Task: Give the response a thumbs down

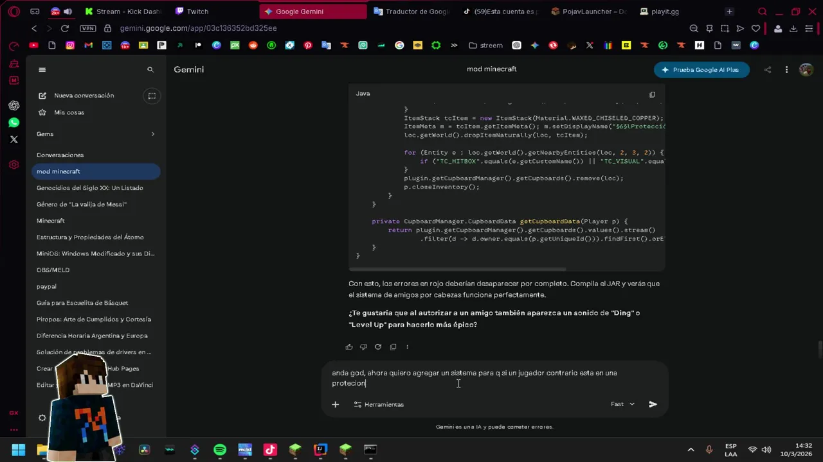Action: (363, 347)
